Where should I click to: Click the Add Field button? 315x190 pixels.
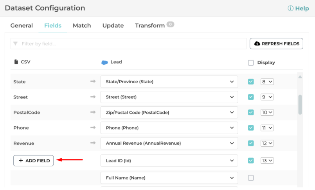tap(34, 161)
